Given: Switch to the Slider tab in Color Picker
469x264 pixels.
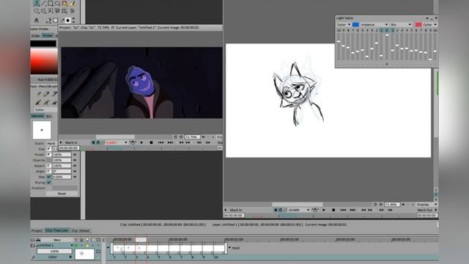Looking at the screenshot, I should pyautogui.click(x=36, y=36).
